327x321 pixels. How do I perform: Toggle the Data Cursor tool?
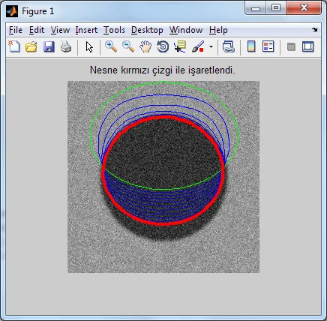point(180,46)
